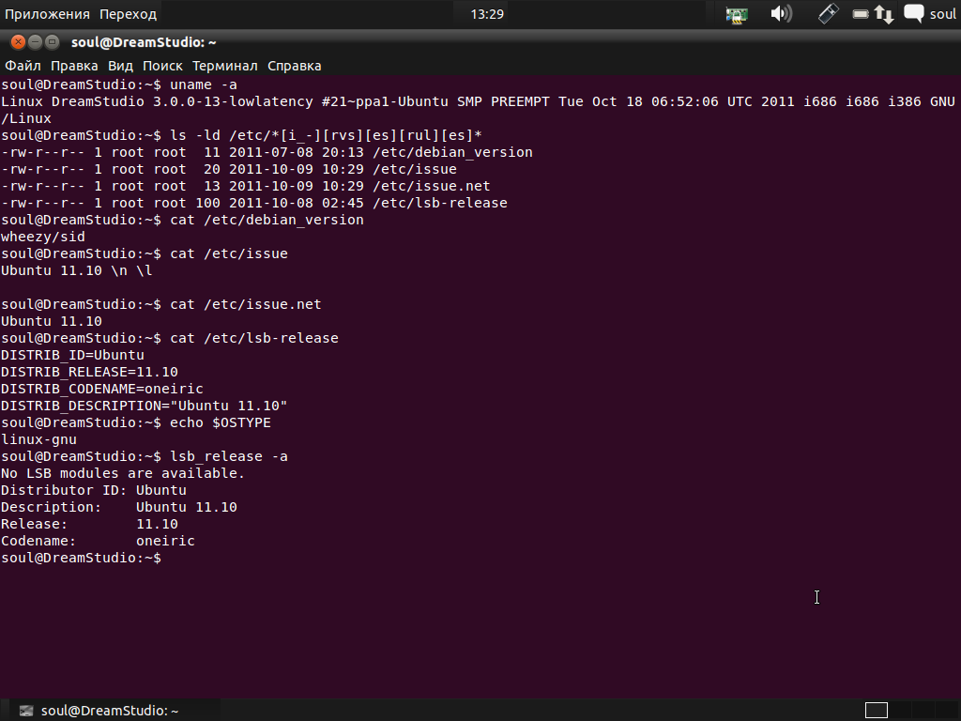961x721 pixels.
Task: Click the 3.0.0-13-lowlatency kernel version text
Action: coord(233,101)
